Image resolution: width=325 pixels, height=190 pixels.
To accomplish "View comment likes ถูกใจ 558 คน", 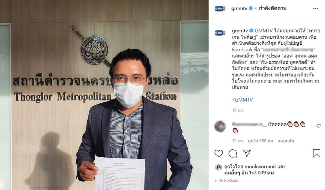I will pyautogui.click(x=260, y=141).
